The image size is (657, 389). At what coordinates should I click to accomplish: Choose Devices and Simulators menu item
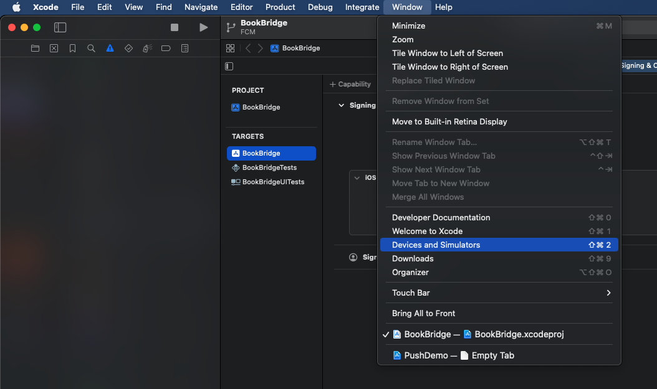coord(436,245)
